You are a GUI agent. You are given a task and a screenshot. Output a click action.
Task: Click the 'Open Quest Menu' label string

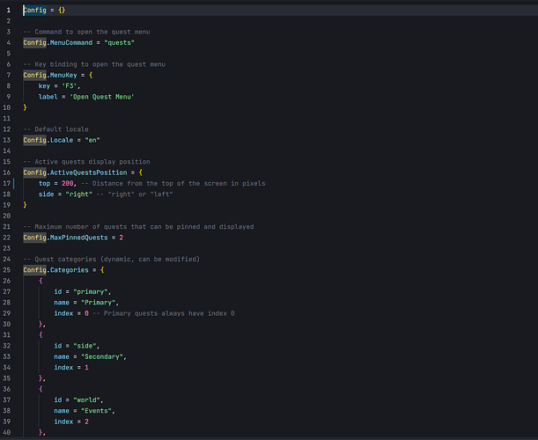point(102,97)
